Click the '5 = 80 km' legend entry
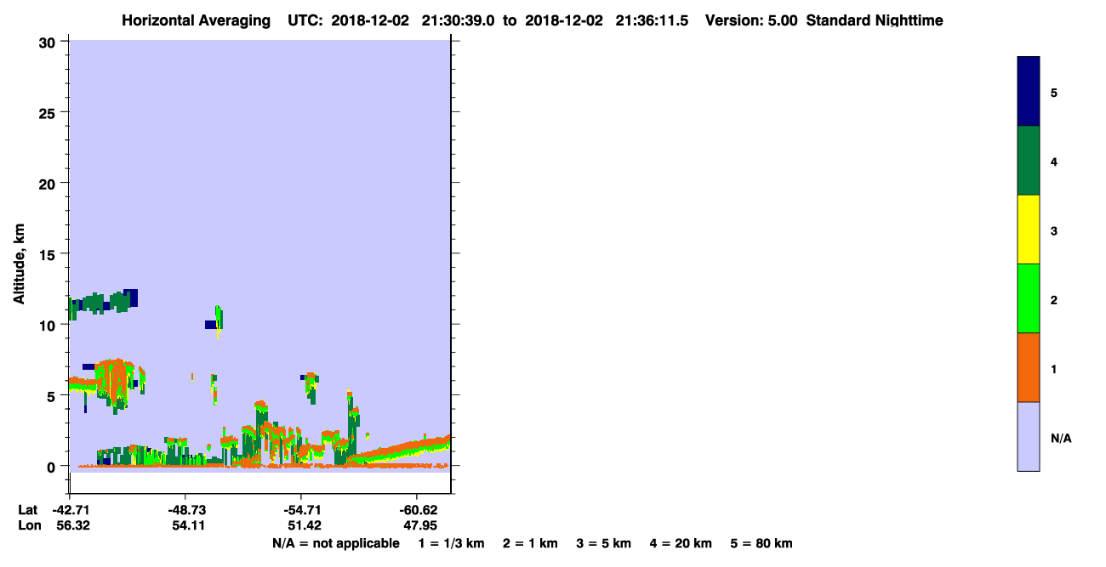 [761, 543]
